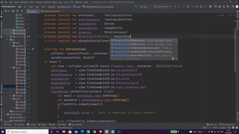Click the attach debugger icon in the toolbar

[201, 7]
